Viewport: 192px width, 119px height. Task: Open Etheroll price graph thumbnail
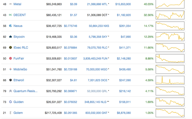[x=170, y=80]
